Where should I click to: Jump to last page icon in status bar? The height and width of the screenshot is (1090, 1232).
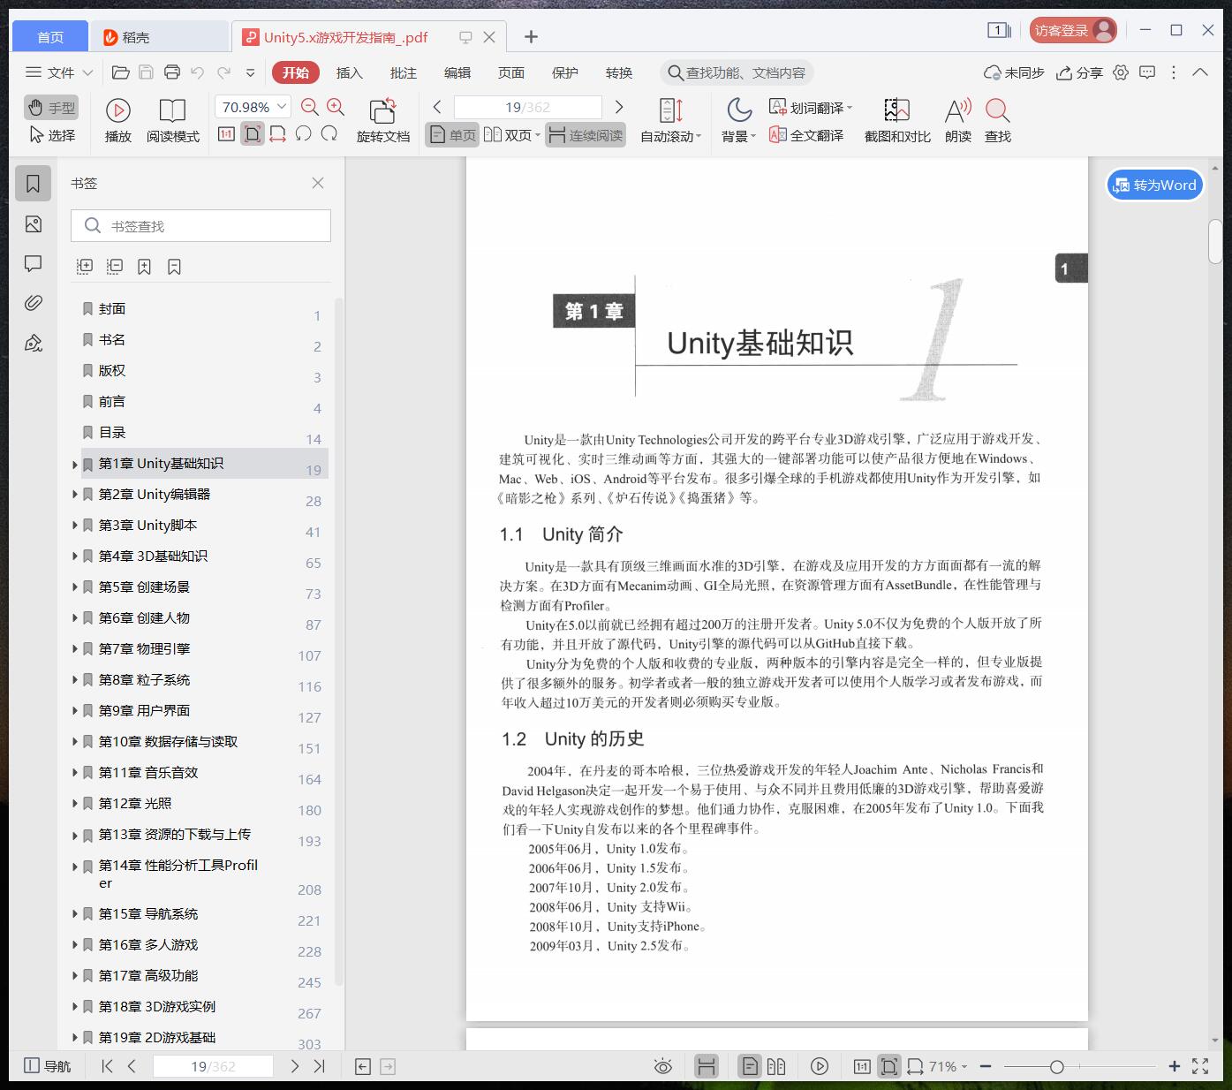tap(320, 1066)
